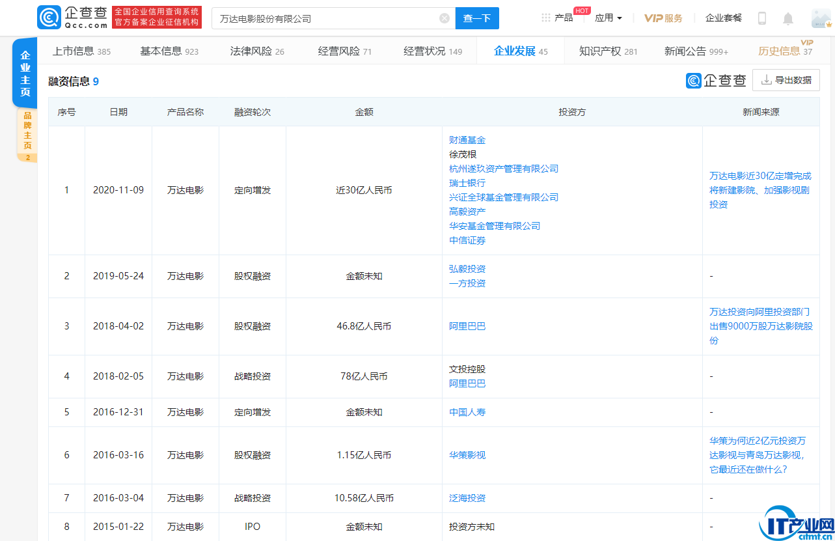The height and width of the screenshot is (541, 835).
Task: Switch to the 知识产权 tab
Action: (x=609, y=51)
